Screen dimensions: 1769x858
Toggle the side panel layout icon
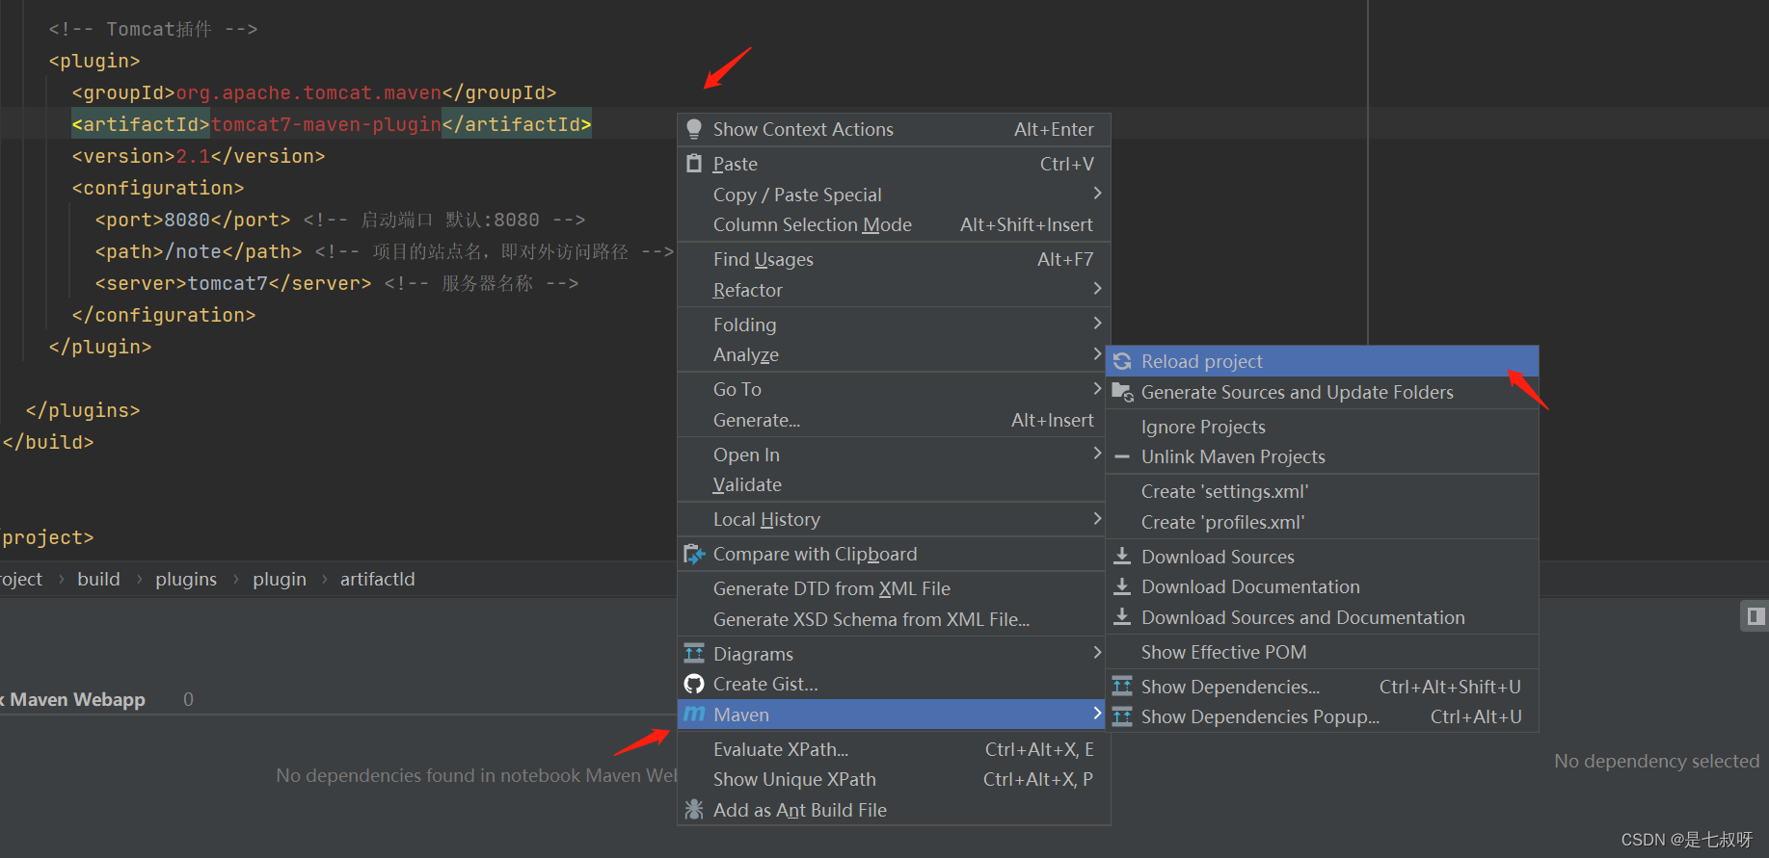[1756, 616]
